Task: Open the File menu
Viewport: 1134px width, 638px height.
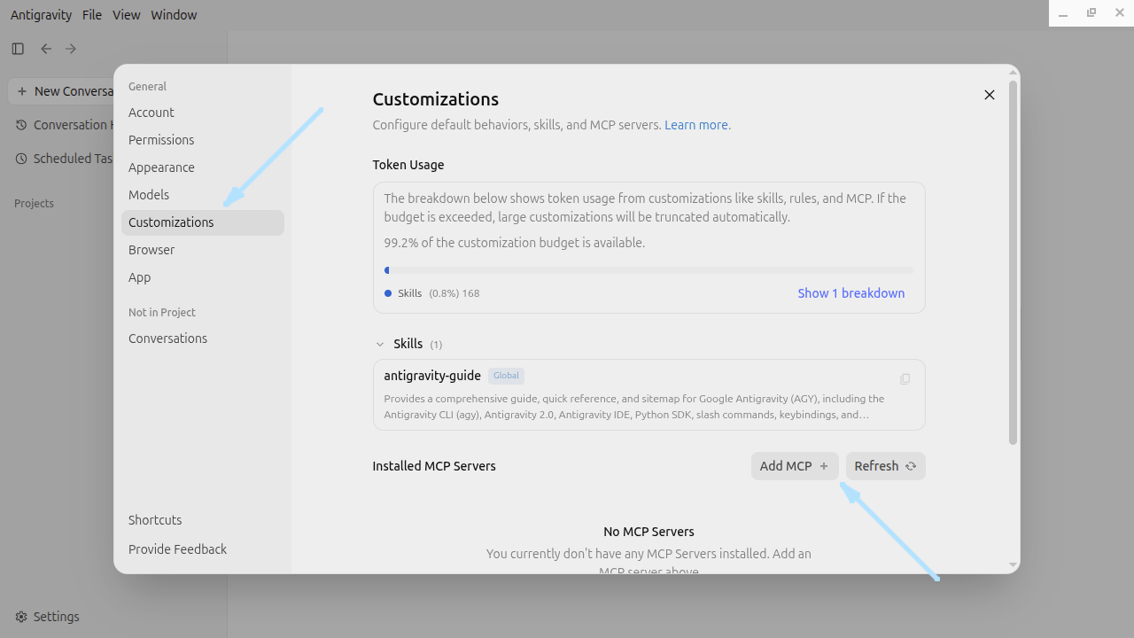Action: pyautogui.click(x=91, y=15)
